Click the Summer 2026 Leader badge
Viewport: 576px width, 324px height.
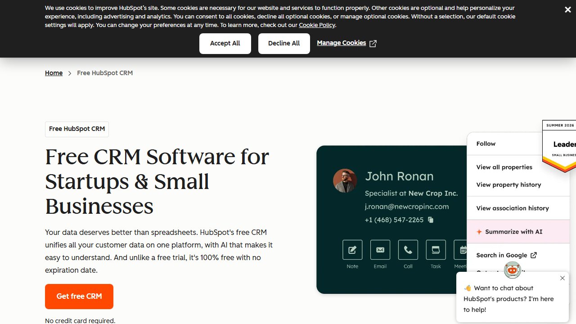coord(559,146)
